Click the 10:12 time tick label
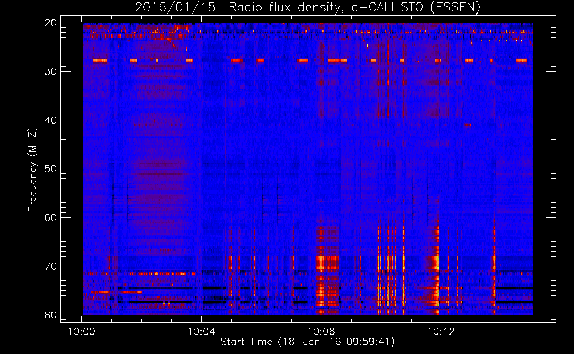574x354 pixels. click(441, 331)
